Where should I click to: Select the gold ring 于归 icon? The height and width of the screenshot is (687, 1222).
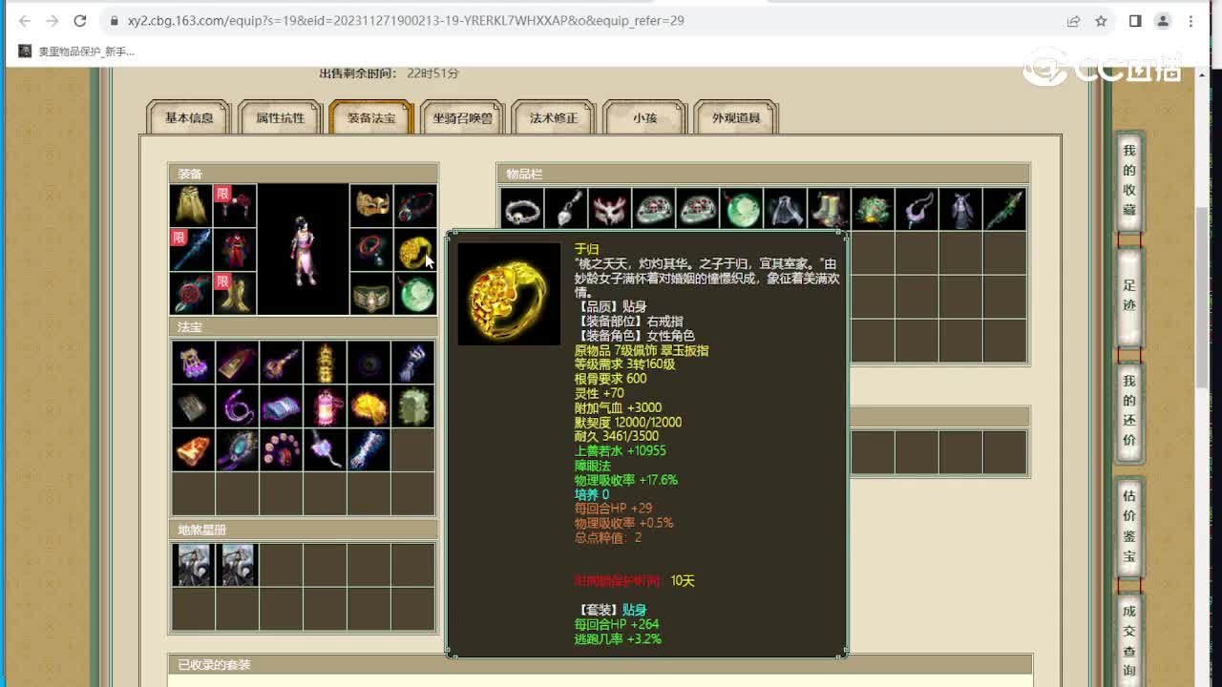point(415,250)
